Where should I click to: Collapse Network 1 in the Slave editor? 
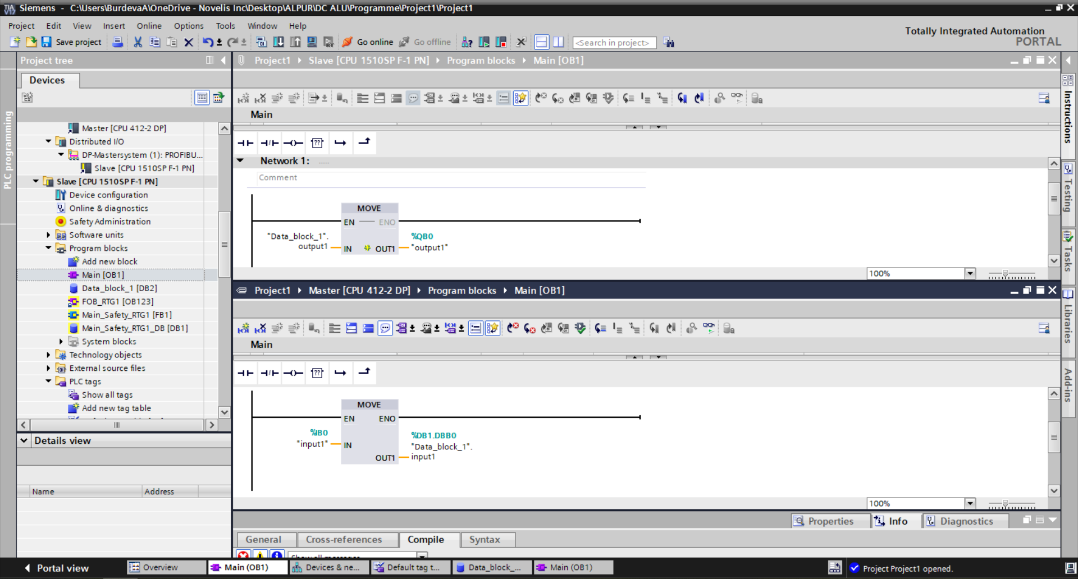pos(240,161)
